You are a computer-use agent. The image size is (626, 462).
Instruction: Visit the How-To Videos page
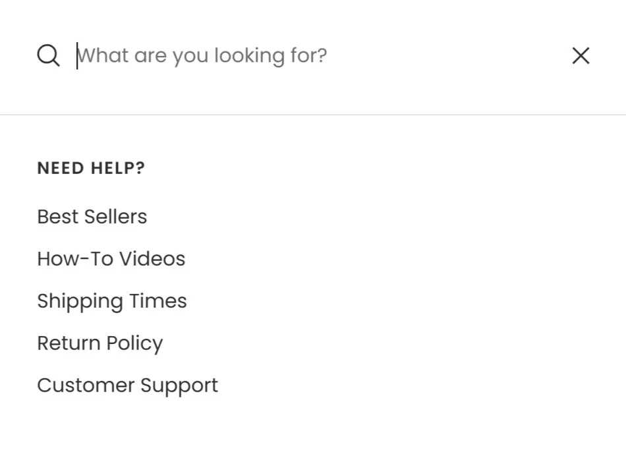click(111, 258)
